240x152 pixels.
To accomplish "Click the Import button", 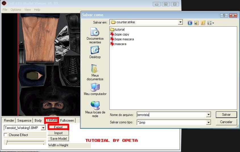I will (x=58, y=133).
